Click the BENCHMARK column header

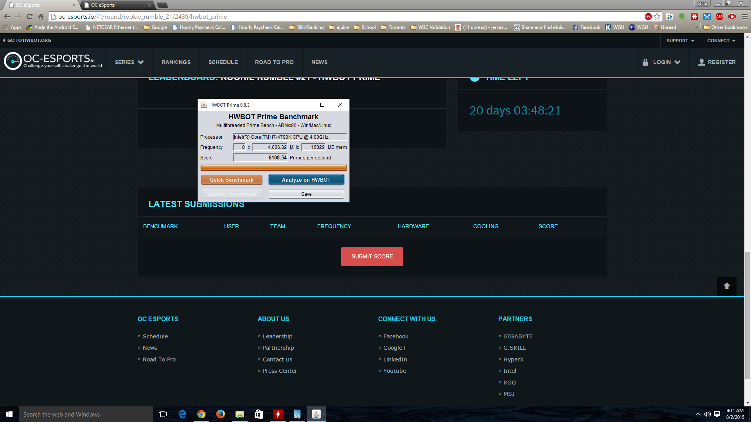pyautogui.click(x=160, y=226)
